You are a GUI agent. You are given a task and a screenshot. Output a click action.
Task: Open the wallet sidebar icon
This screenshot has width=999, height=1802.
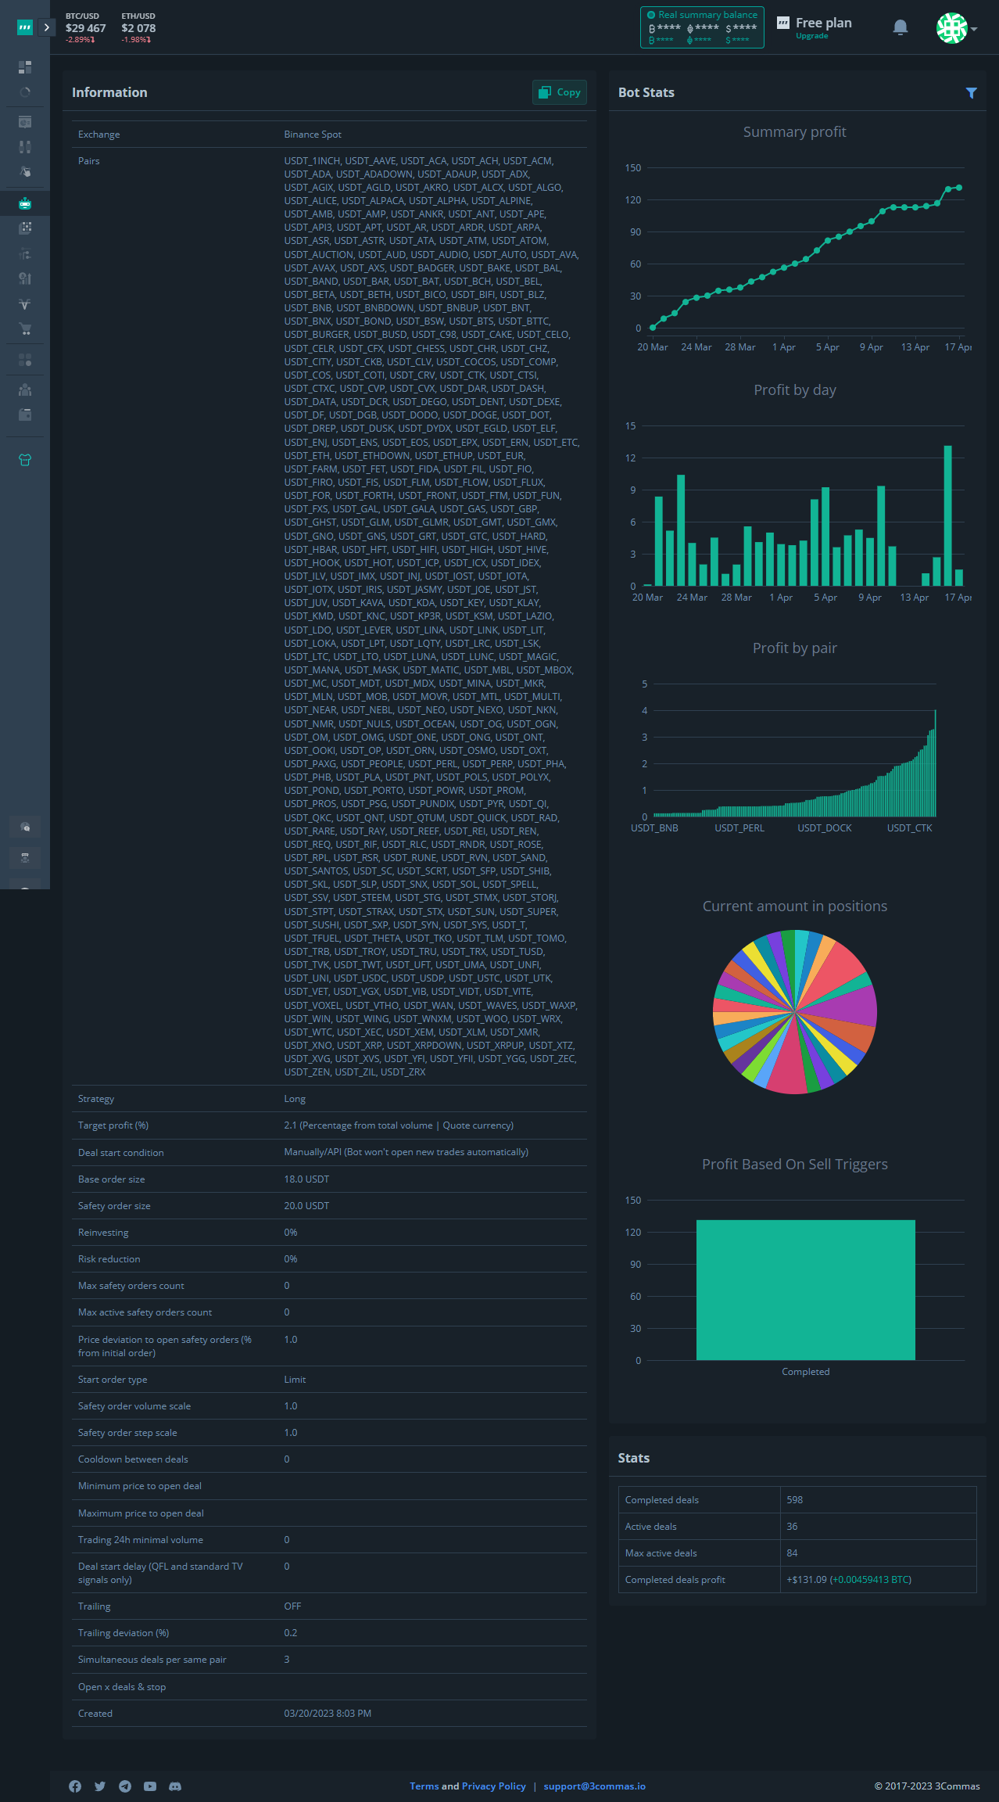(25, 415)
